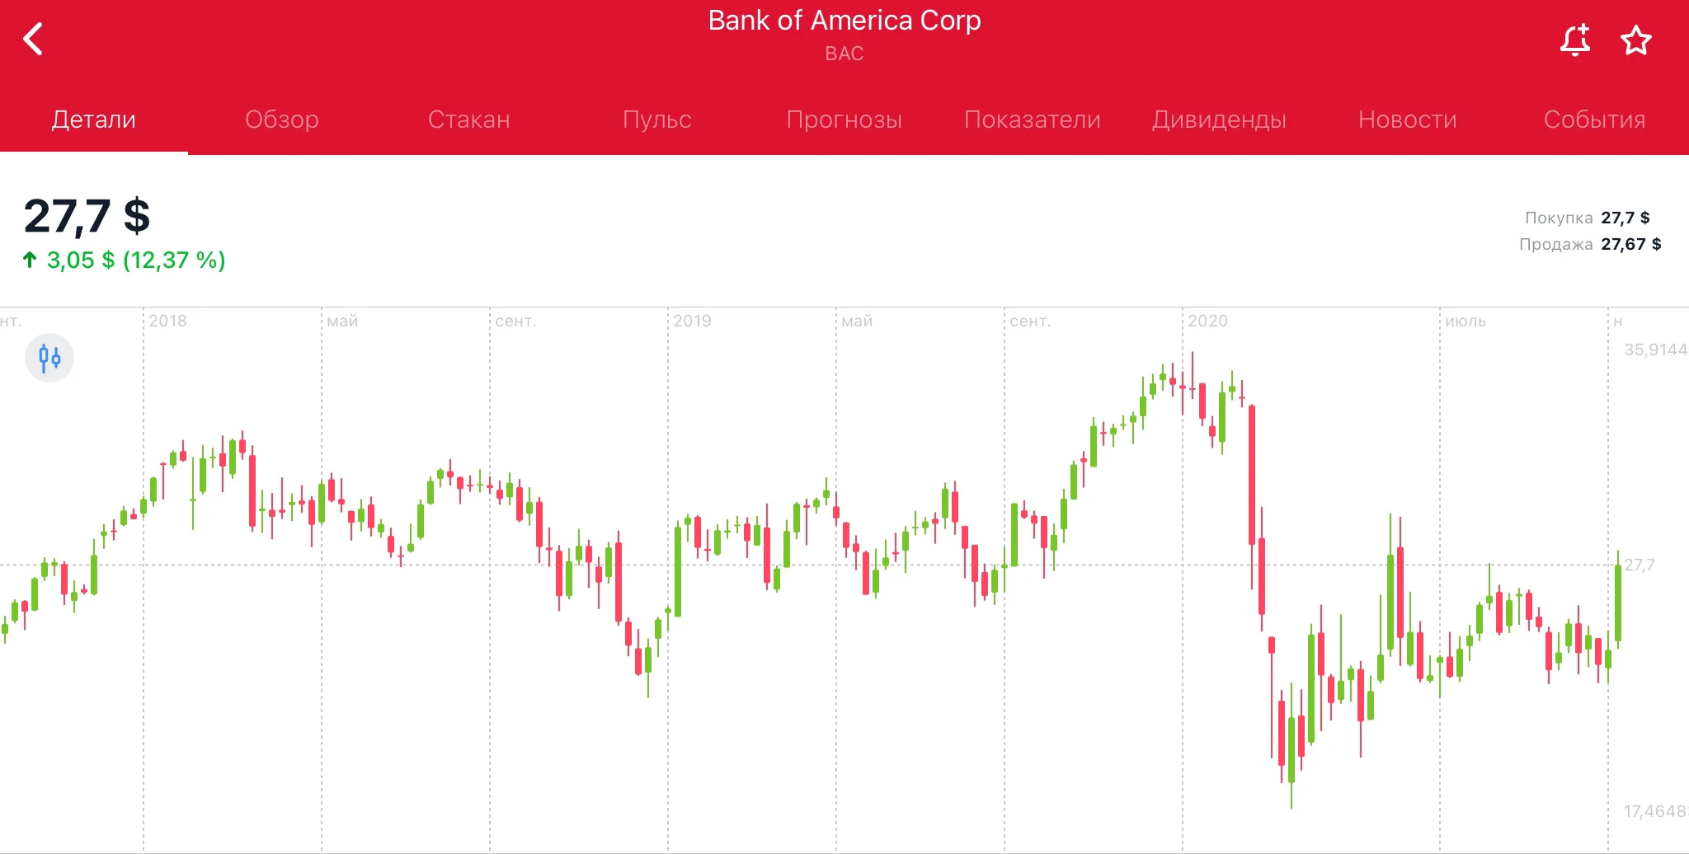1689x854 pixels.
Task: Click the 2018 label on chart axis
Action: (x=168, y=321)
